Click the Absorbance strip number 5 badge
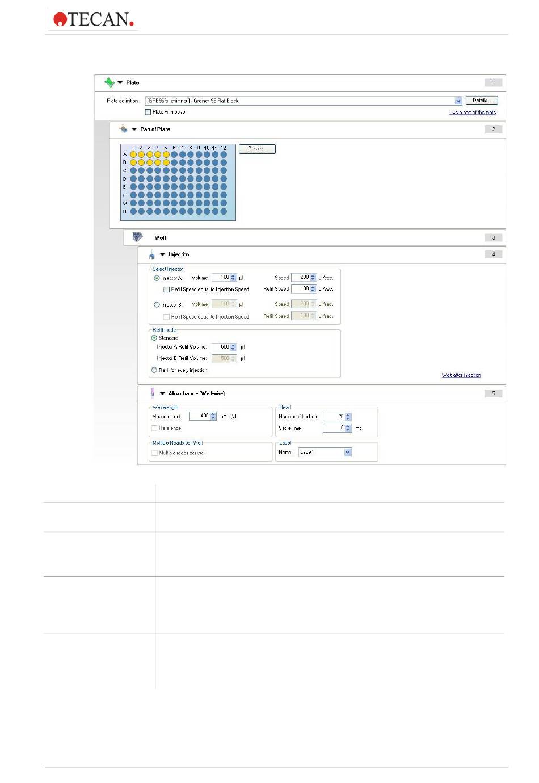 [x=494, y=393]
